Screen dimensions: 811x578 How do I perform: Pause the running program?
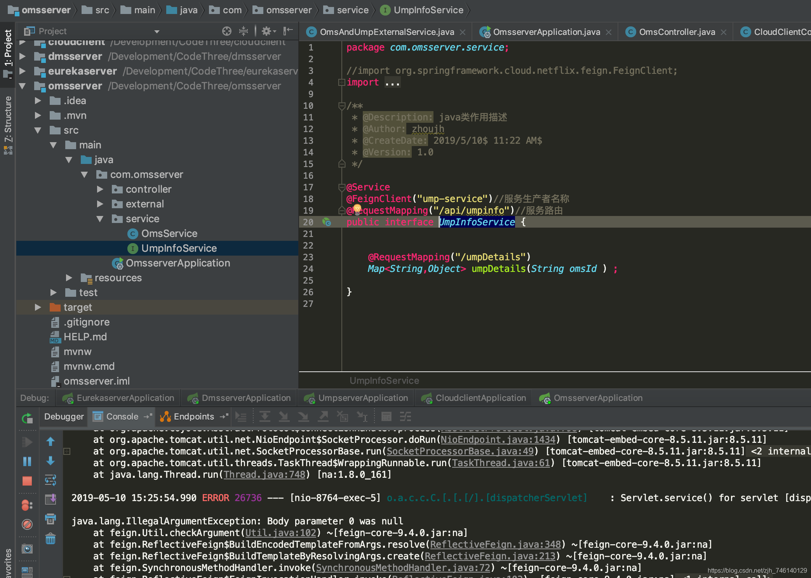point(27,461)
